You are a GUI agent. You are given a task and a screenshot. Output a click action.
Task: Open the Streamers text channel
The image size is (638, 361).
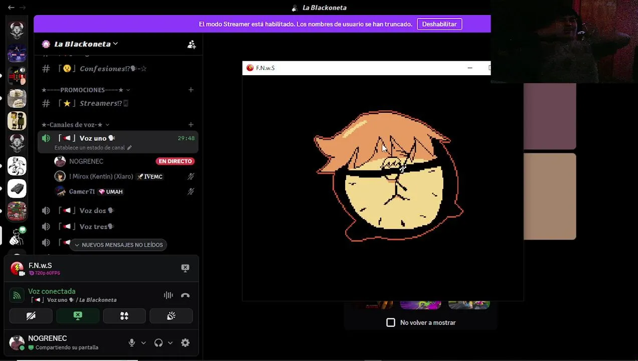point(118,103)
